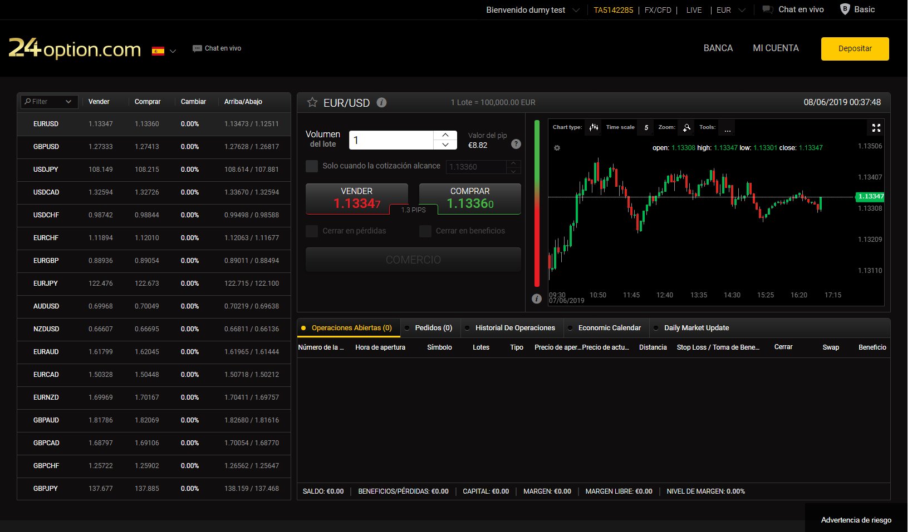This screenshot has width=917, height=532.
Task: Click the filter search magnifier icon
Action: (x=27, y=101)
